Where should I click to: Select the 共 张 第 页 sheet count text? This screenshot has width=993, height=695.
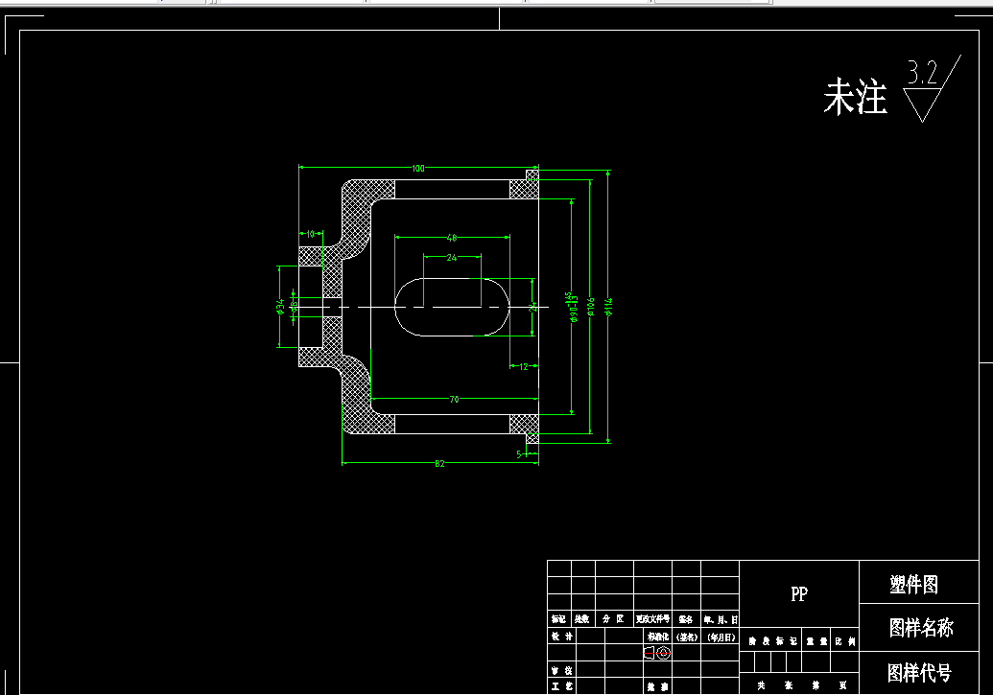click(x=802, y=685)
